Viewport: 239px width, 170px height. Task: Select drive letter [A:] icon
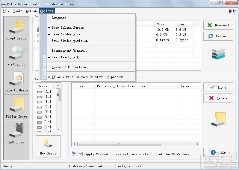pyautogui.click(x=39, y=92)
